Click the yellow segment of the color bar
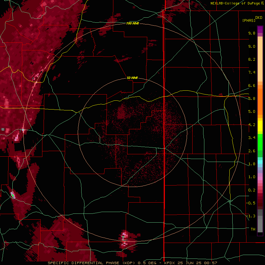This screenshot has width=265, height=265. 260,126
